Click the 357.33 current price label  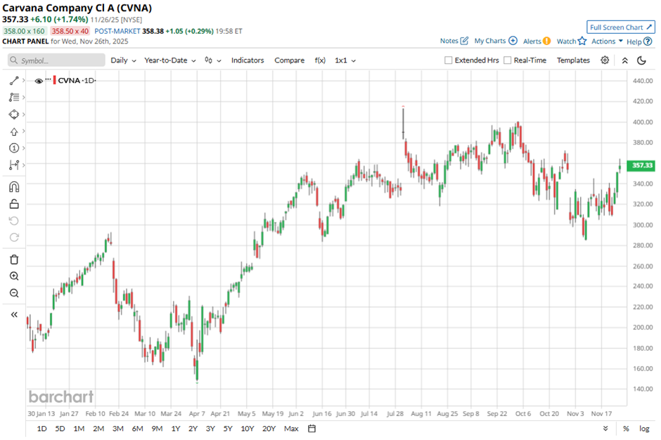point(641,165)
